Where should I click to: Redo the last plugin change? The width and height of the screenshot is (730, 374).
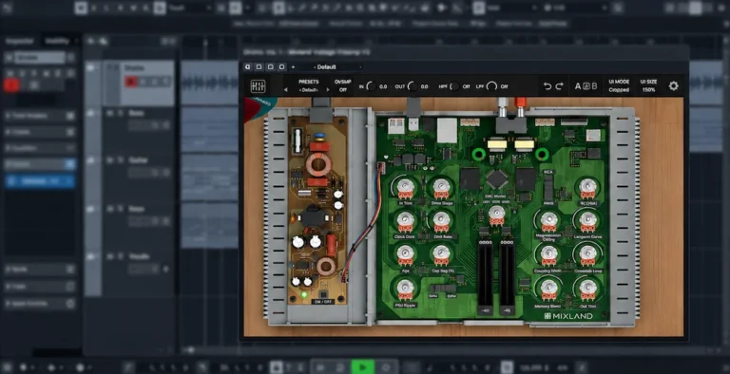point(560,86)
